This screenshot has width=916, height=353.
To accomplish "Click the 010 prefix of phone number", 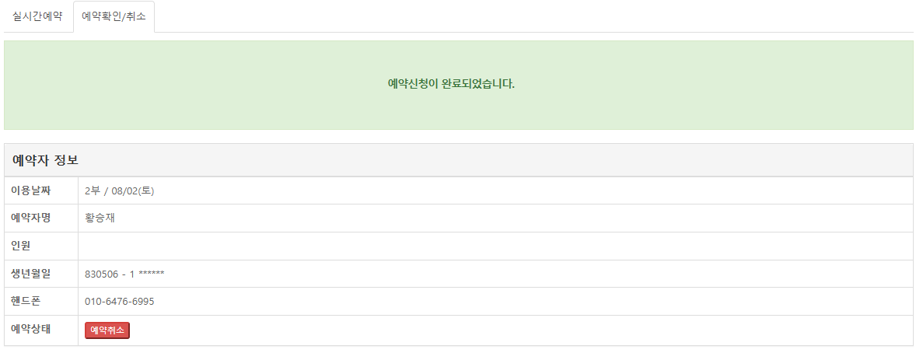I will tap(93, 302).
